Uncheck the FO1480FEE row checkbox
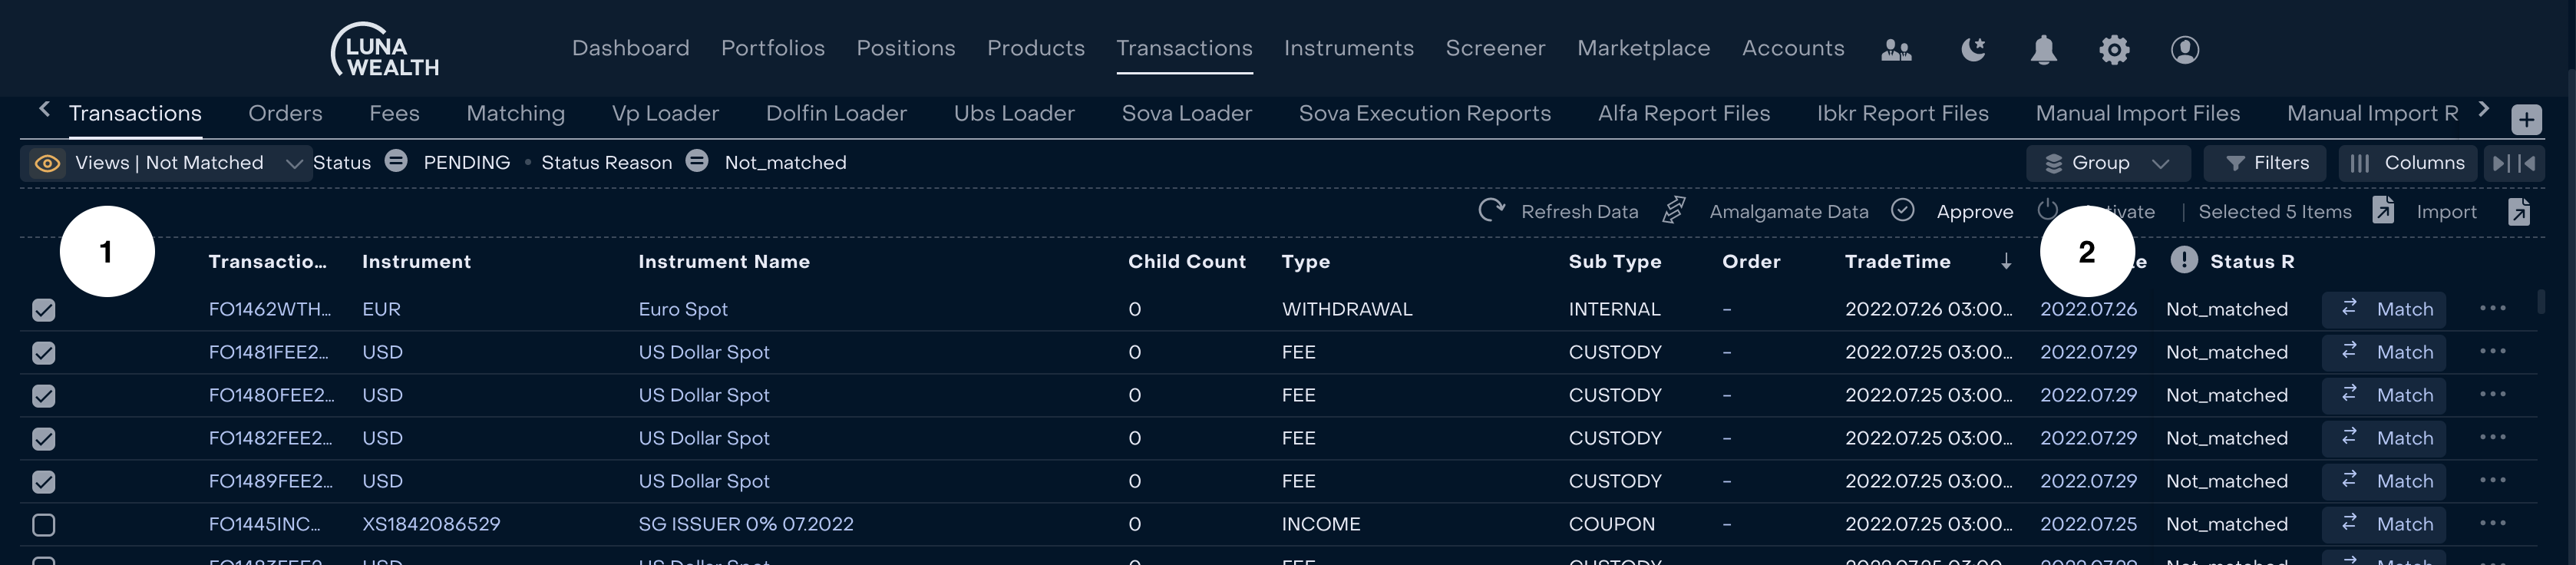 (x=44, y=396)
